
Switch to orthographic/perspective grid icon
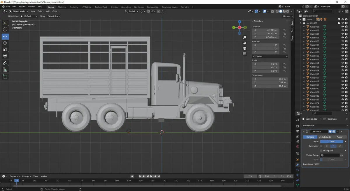pos(245,54)
